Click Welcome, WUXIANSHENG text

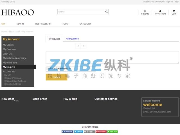click(x=154, y=2)
